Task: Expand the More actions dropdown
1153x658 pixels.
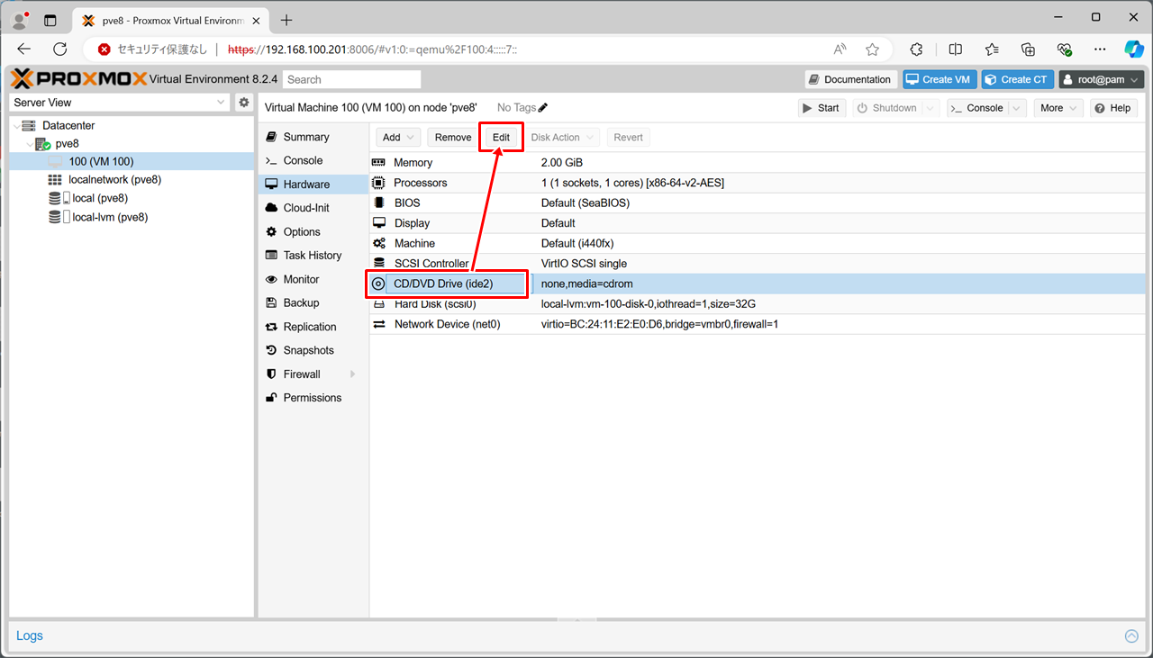Action: (1058, 108)
